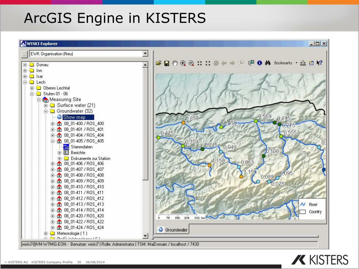The image size is (359, 269).
Task: Click the station icon for 08_01-412 / ROS_412
Action: [59, 199]
